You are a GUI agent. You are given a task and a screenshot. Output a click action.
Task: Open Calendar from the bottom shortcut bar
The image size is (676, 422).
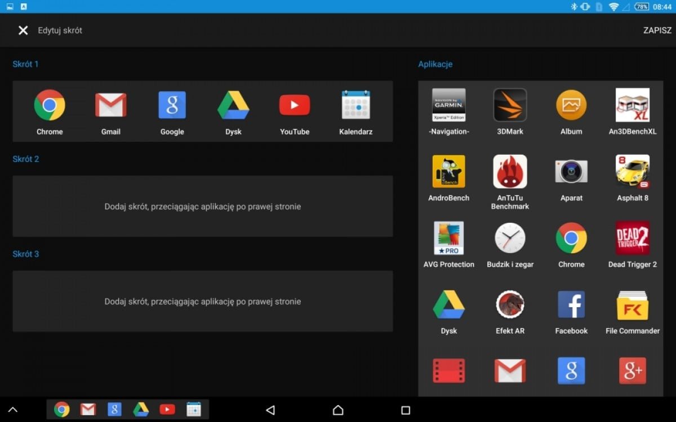[x=194, y=410]
